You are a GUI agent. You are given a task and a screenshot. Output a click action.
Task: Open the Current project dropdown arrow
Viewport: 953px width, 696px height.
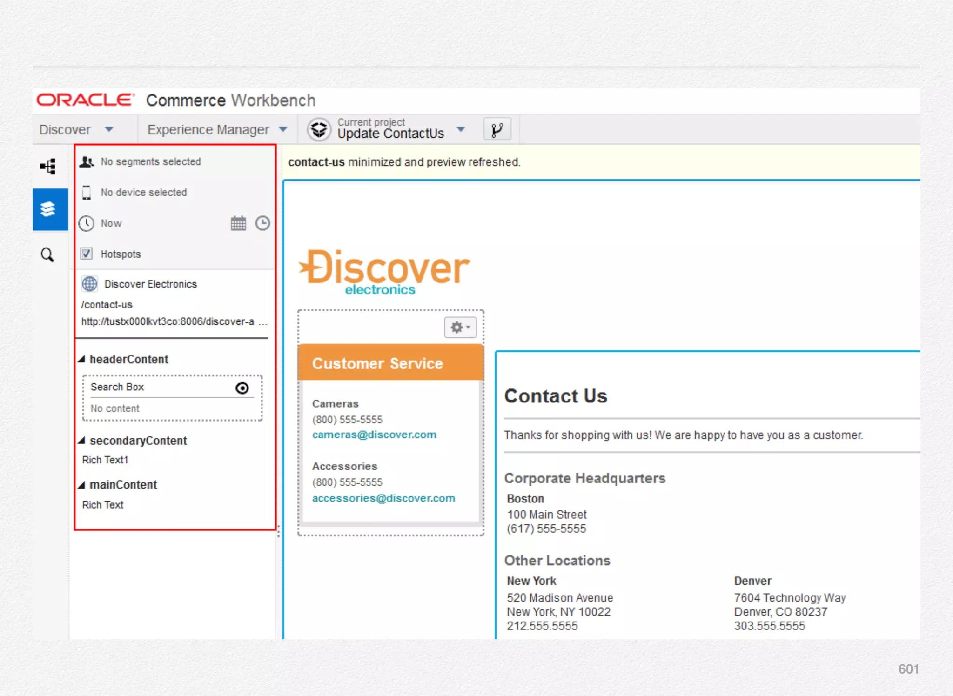(x=461, y=129)
